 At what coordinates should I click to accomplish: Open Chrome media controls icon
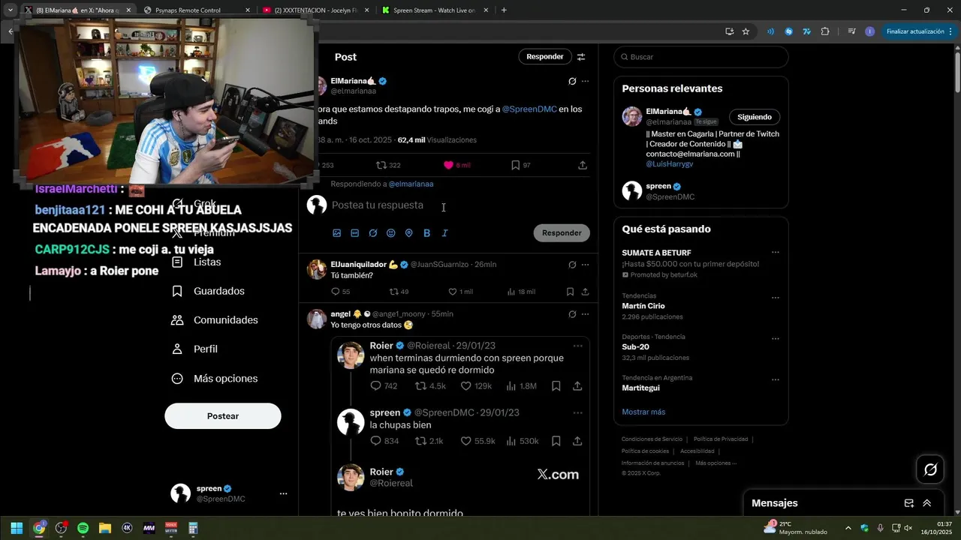point(851,31)
